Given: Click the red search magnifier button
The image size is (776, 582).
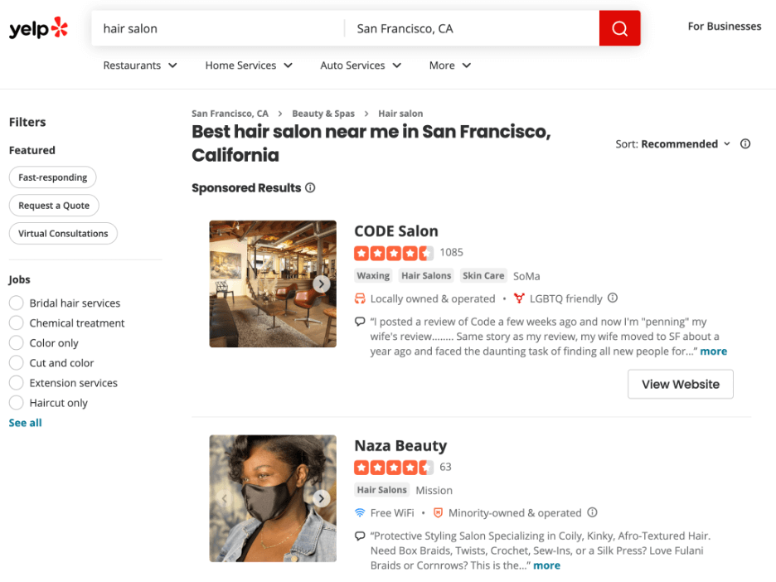Looking at the screenshot, I should [619, 28].
